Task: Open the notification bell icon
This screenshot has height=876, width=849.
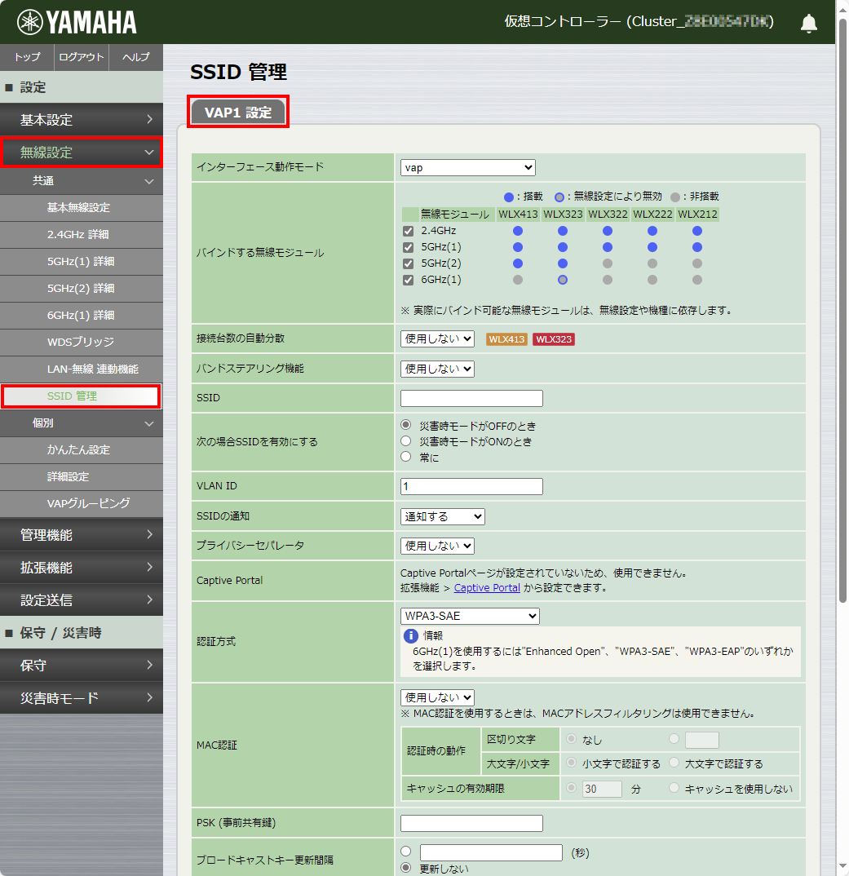Action: pos(808,23)
